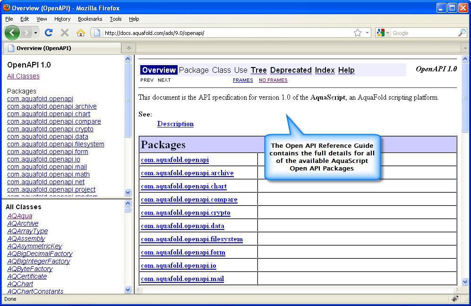Open the Bookmarks menu
Screen dimensions: 471x306
(90, 19)
